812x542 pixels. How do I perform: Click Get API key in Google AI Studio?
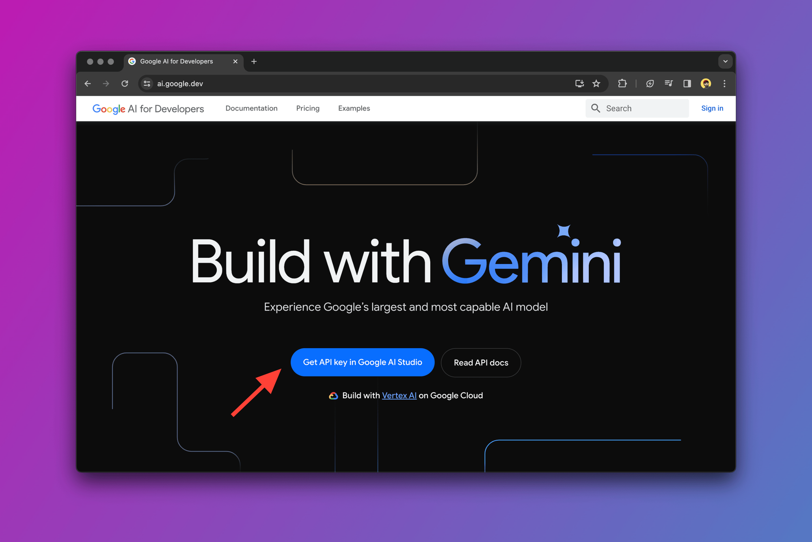point(361,362)
